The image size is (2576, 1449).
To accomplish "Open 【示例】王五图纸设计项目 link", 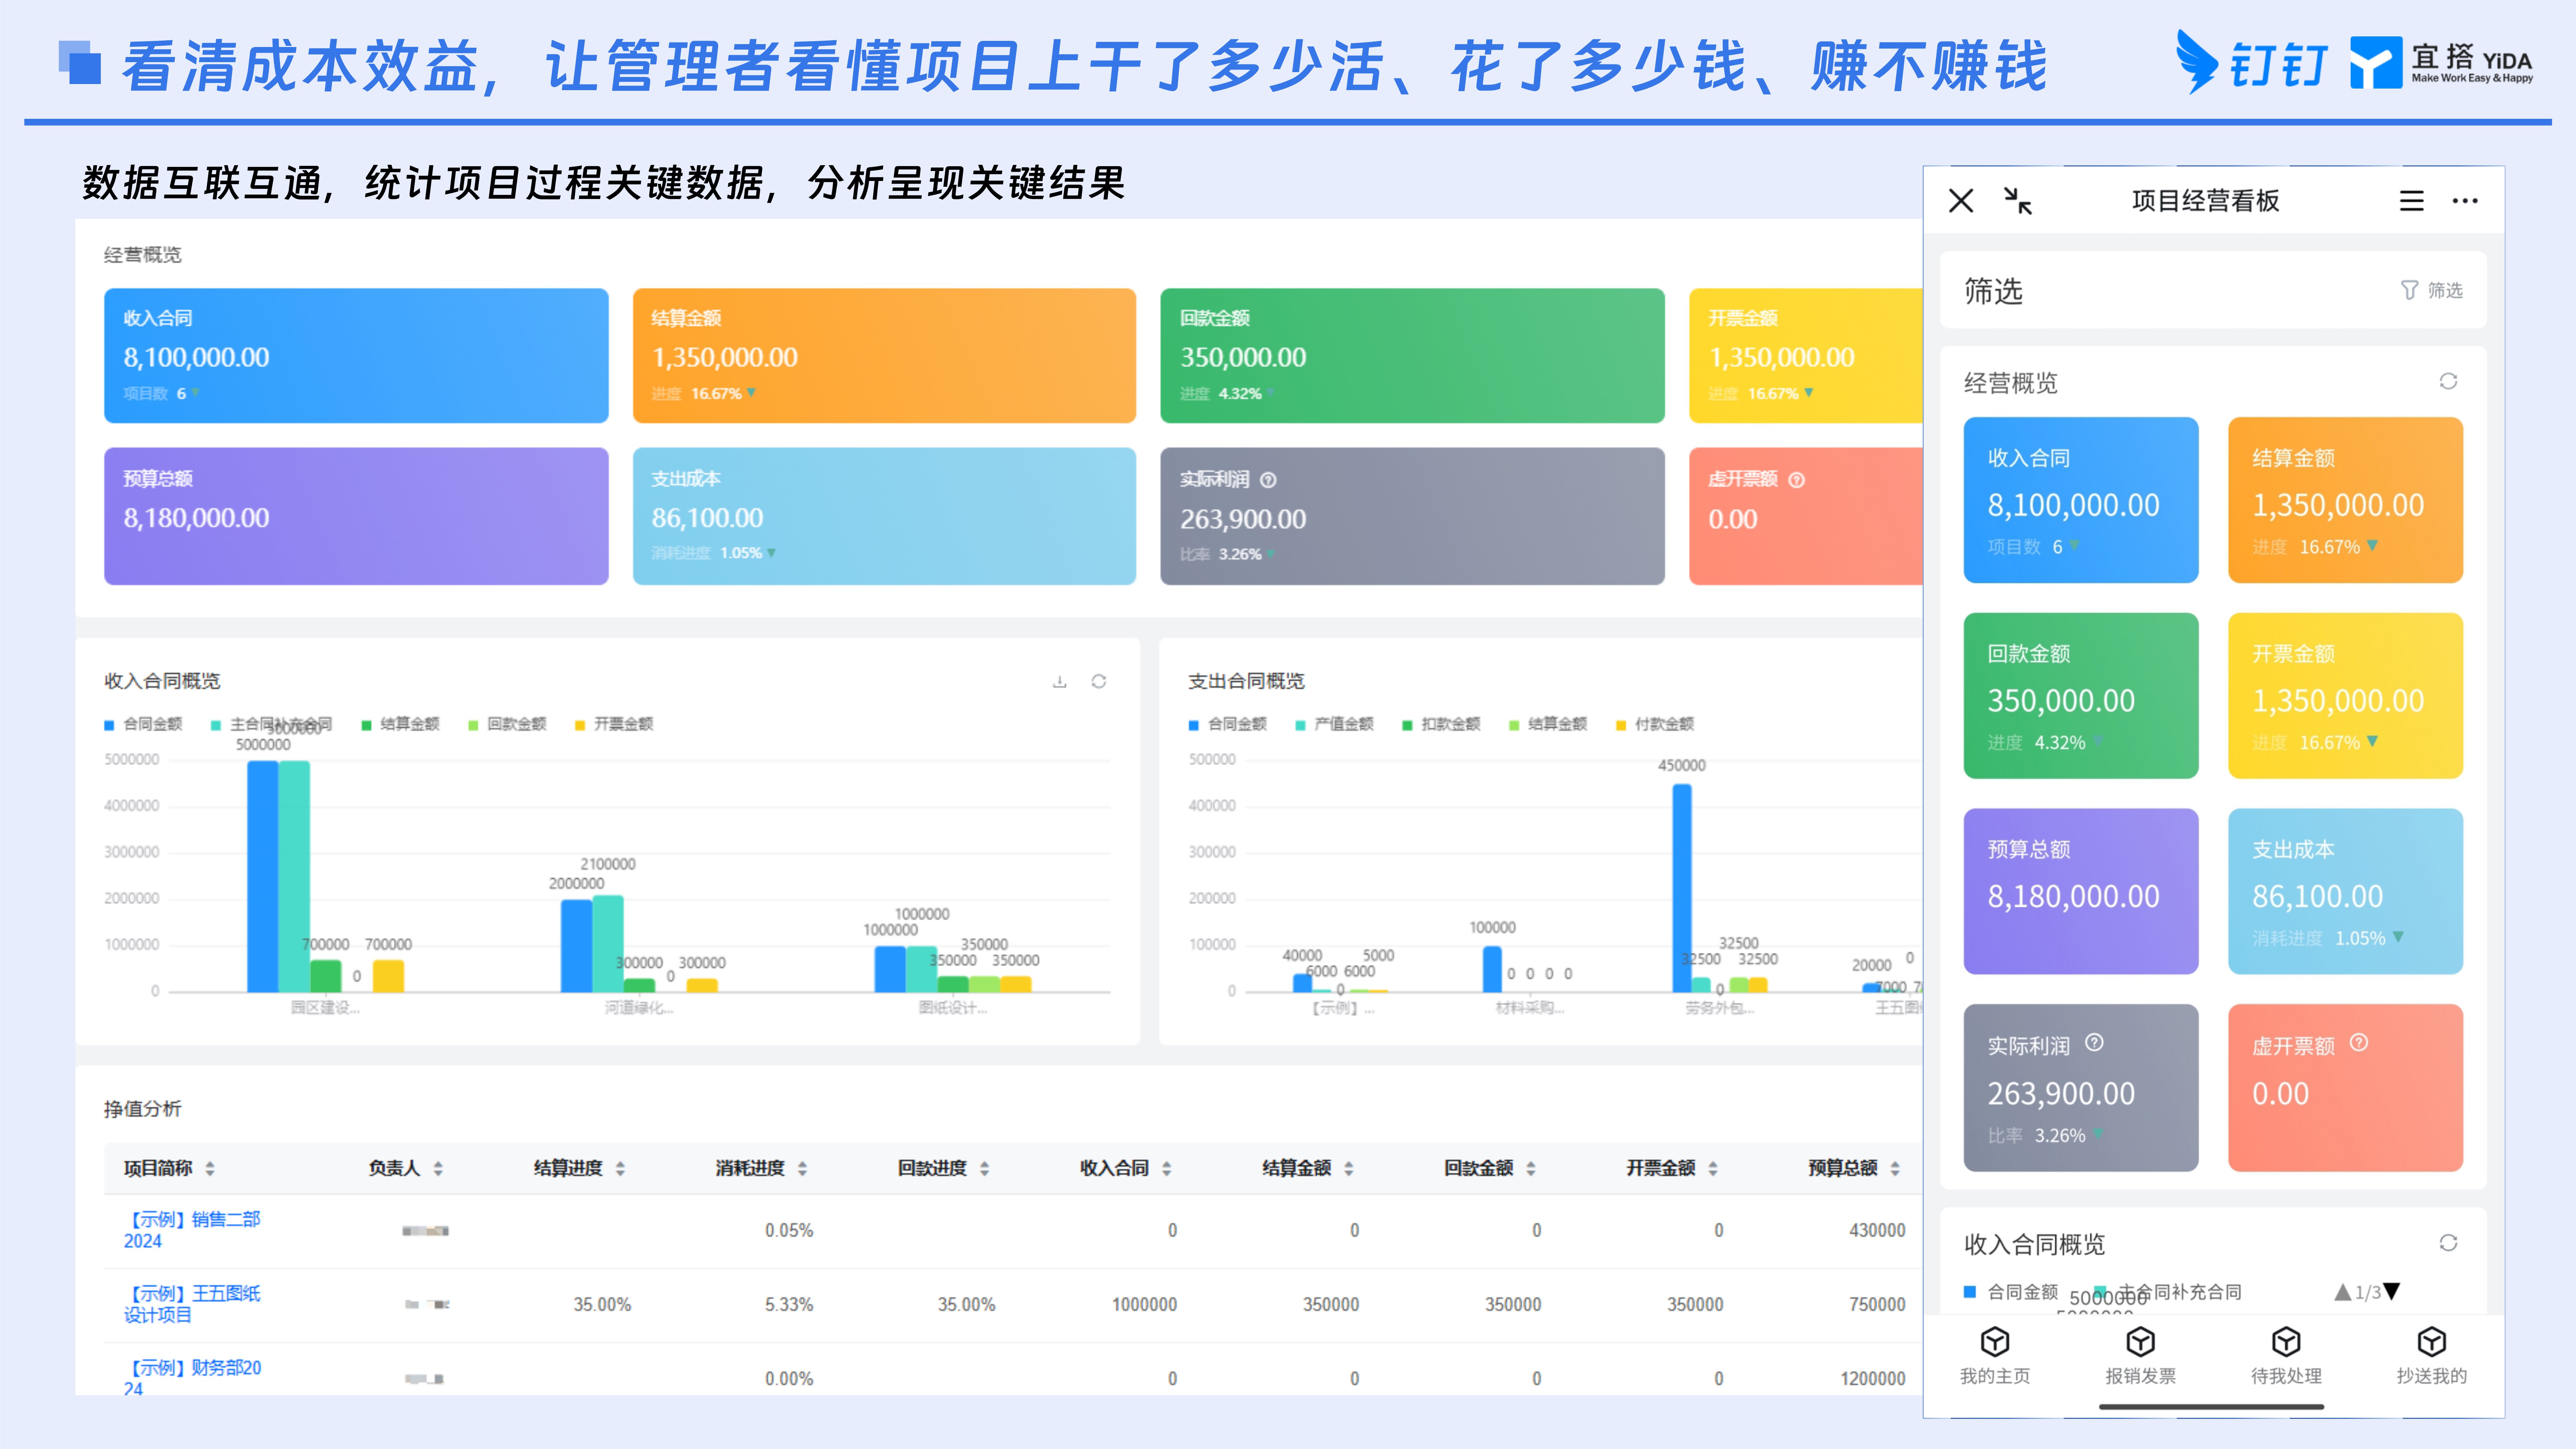I will point(192,1304).
